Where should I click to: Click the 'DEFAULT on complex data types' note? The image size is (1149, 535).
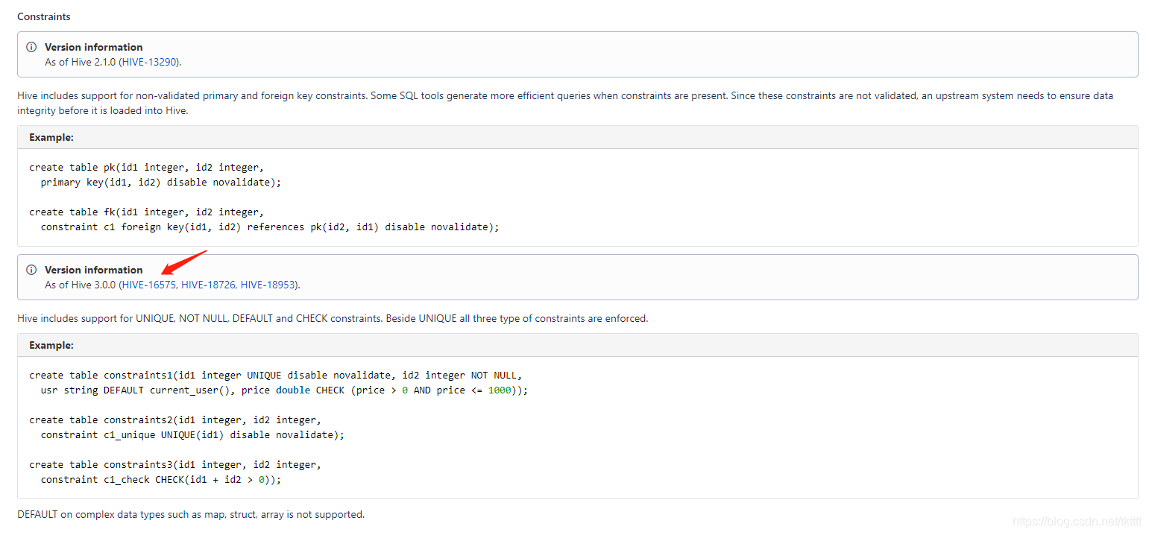click(191, 514)
